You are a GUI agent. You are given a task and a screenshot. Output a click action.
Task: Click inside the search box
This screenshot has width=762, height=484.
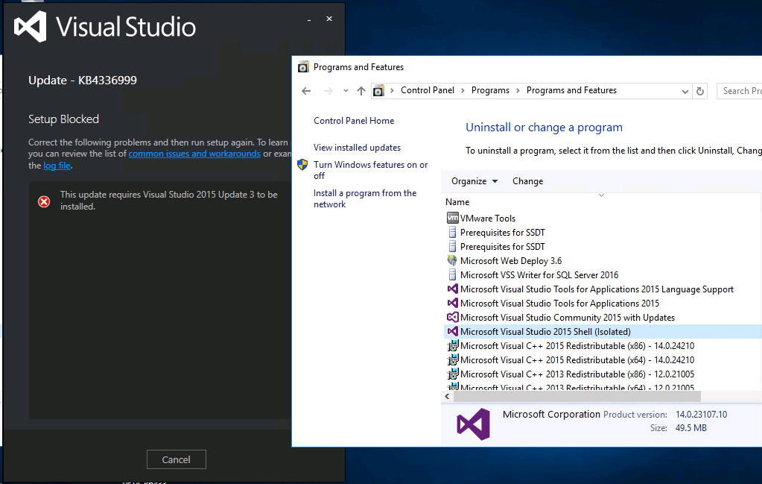741,90
